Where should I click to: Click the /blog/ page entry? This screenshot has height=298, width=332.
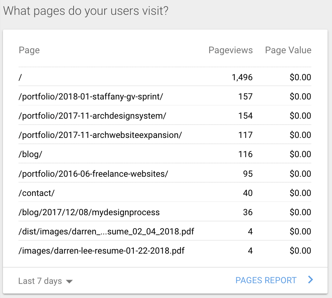(x=30, y=154)
